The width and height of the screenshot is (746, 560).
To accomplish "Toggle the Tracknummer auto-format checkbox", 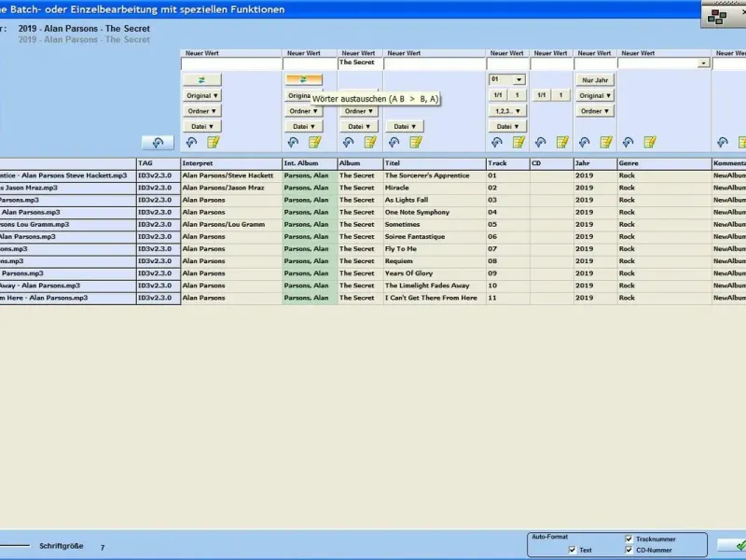I will click(629, 539).
